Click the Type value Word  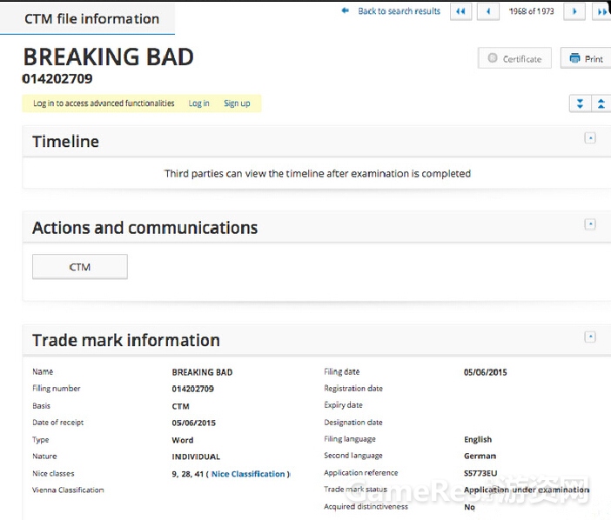[183, 440]
